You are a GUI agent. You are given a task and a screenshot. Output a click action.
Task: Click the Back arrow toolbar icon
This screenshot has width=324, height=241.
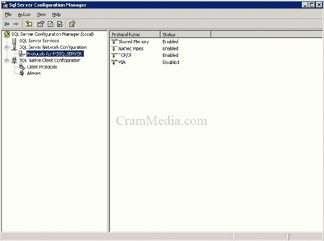pos(7,24)
